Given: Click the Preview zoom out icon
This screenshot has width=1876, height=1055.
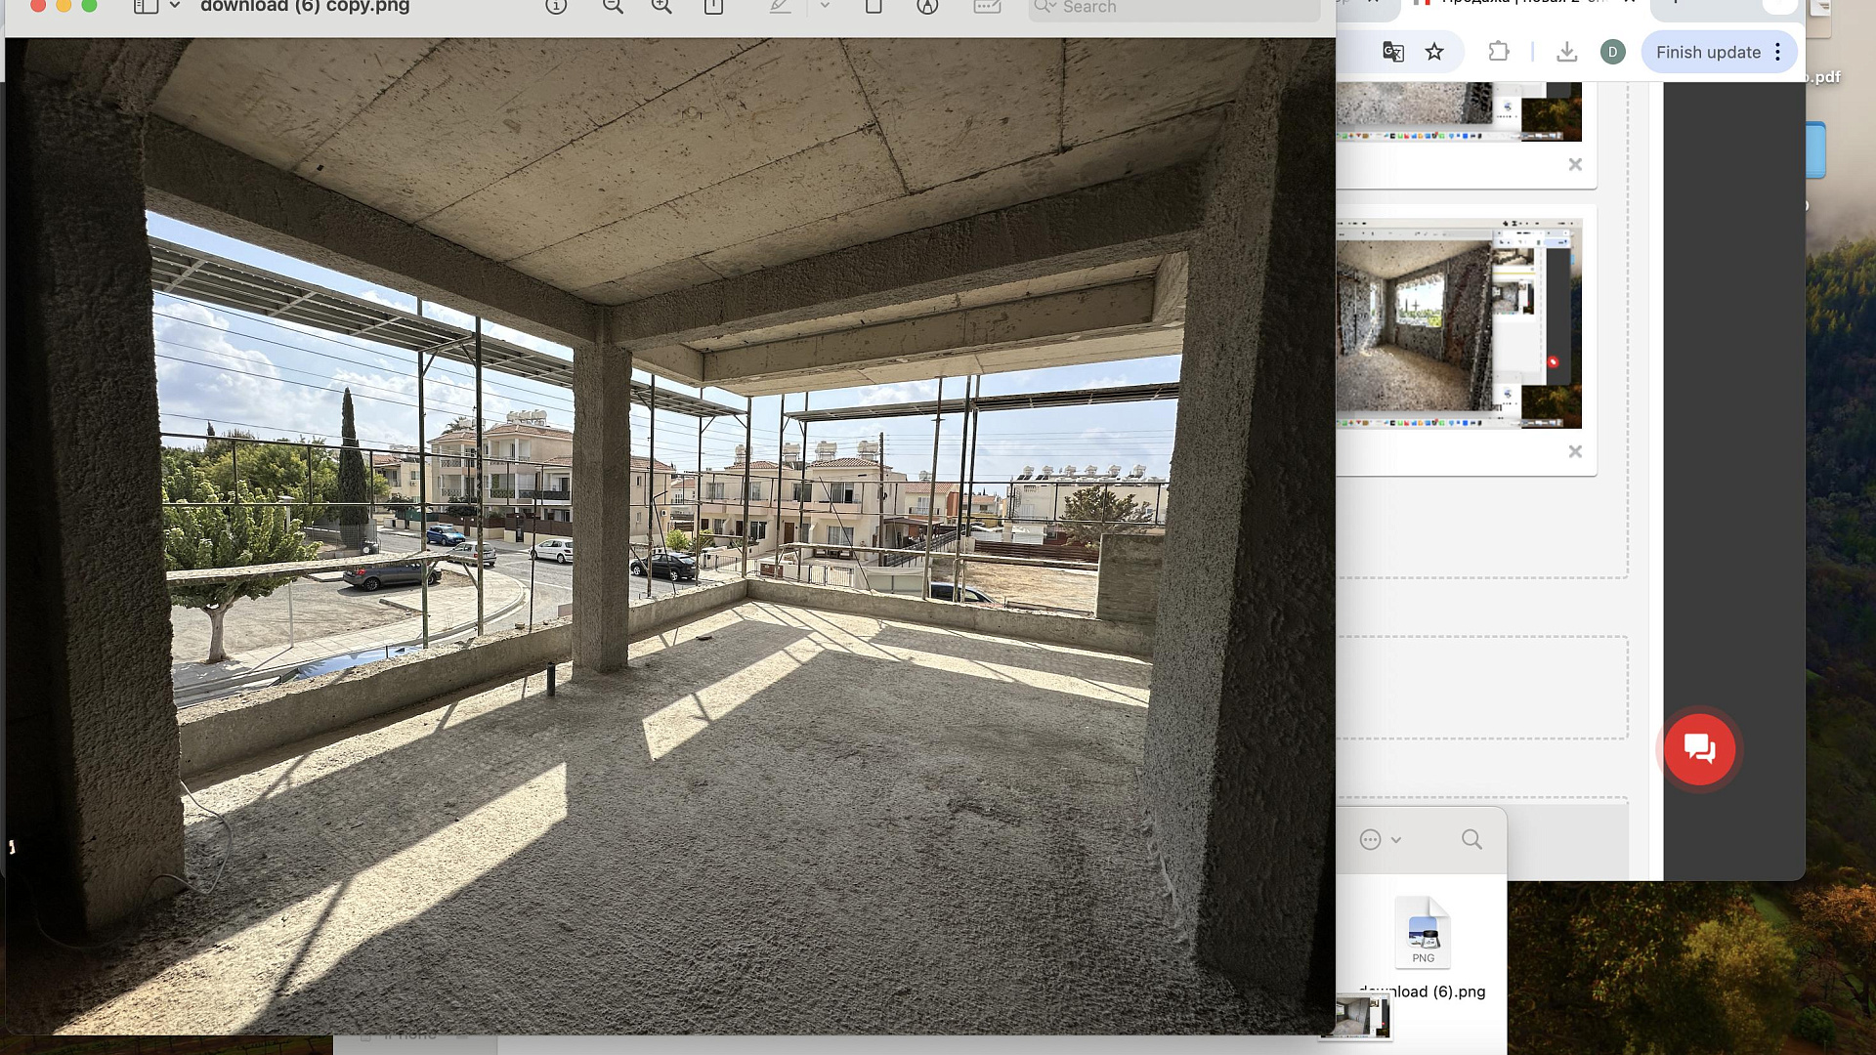Looking at the screenshot, I should pos(613,7).
